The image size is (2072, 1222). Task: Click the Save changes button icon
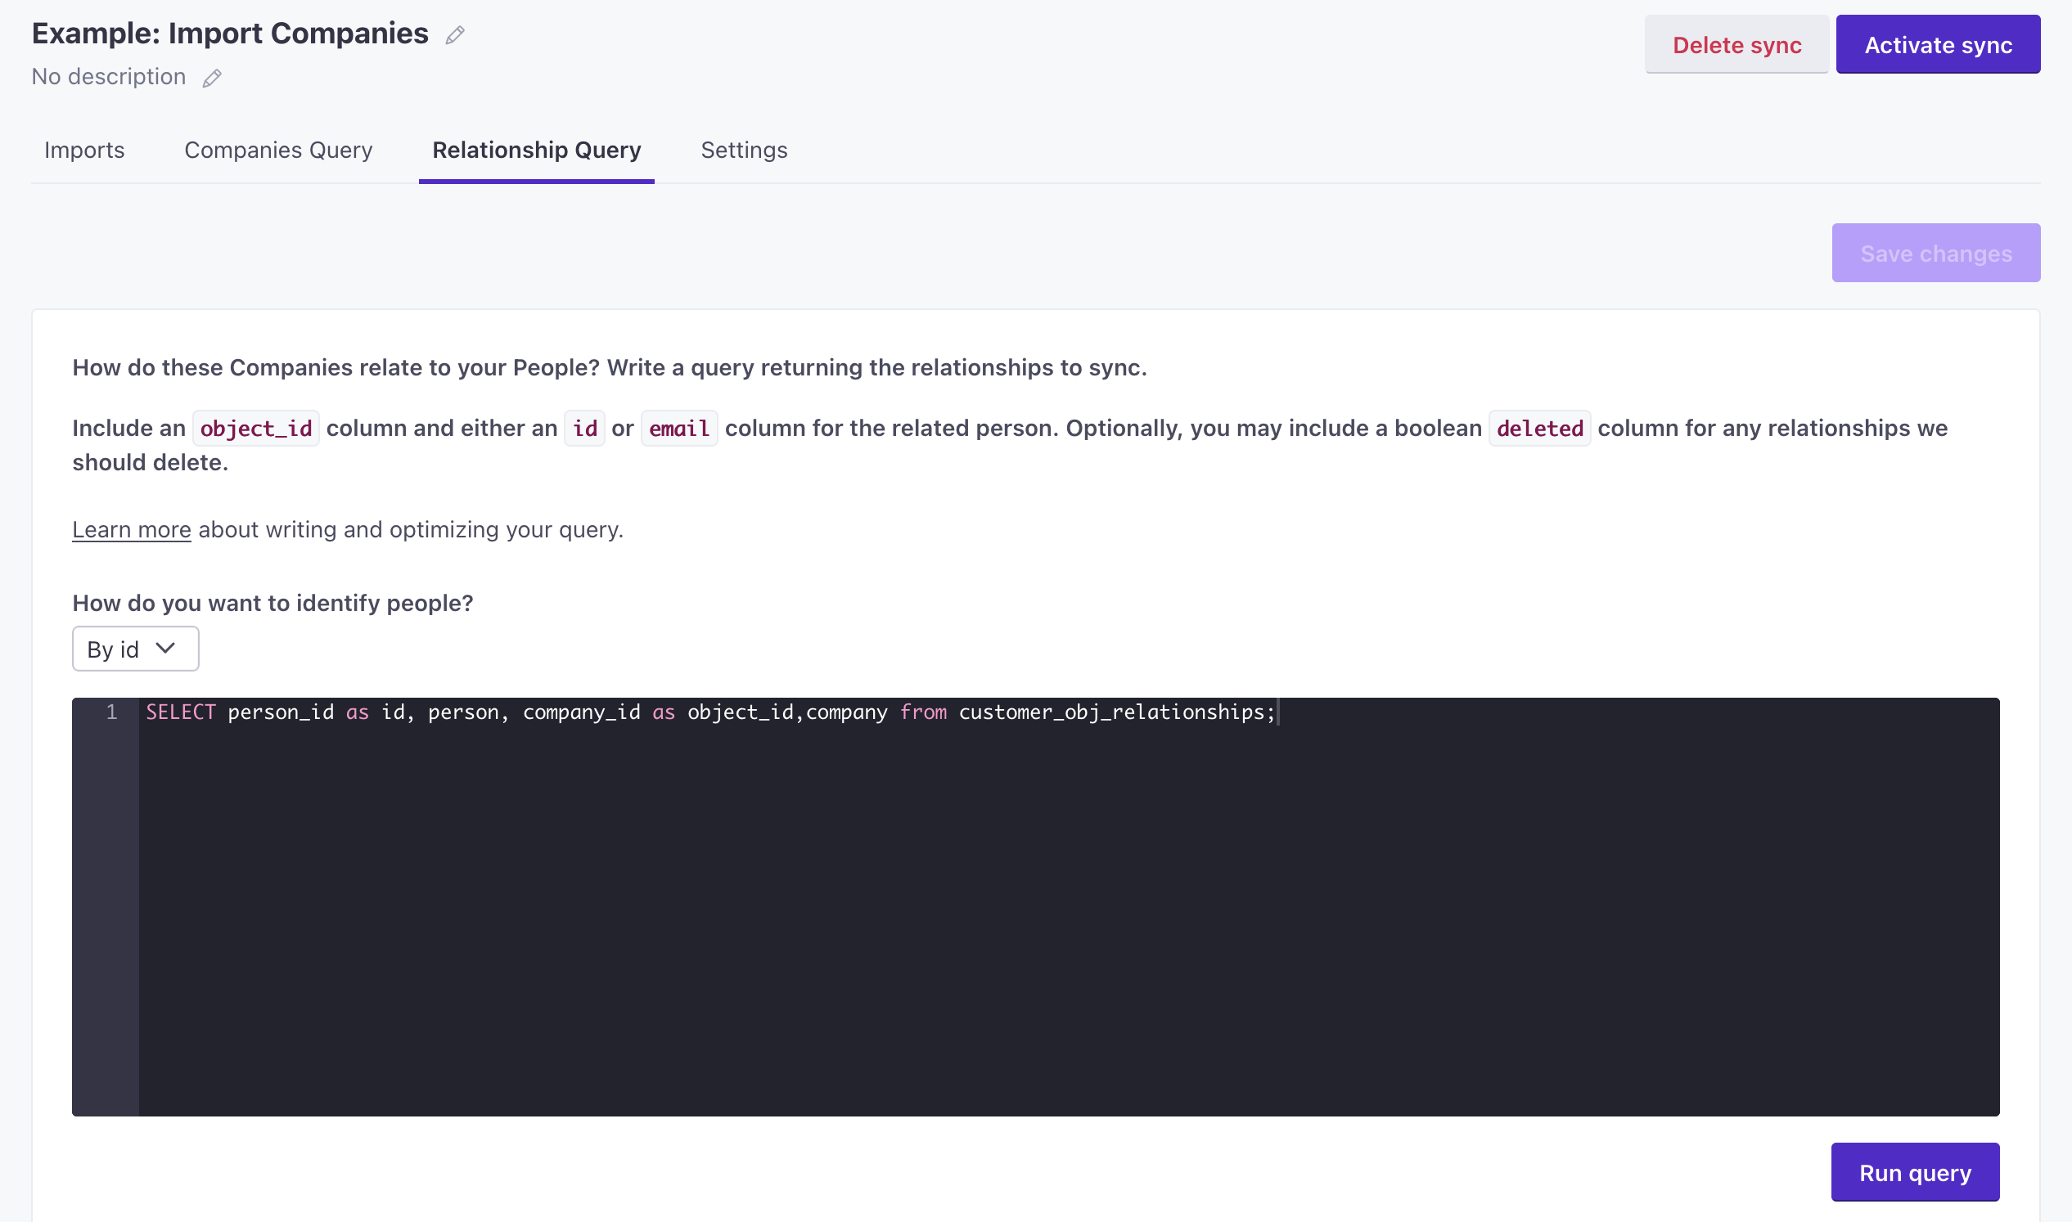coord(1935,252)
